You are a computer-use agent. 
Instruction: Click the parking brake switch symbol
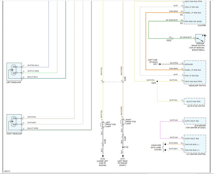pyautogui.click(x=200, y=38)
